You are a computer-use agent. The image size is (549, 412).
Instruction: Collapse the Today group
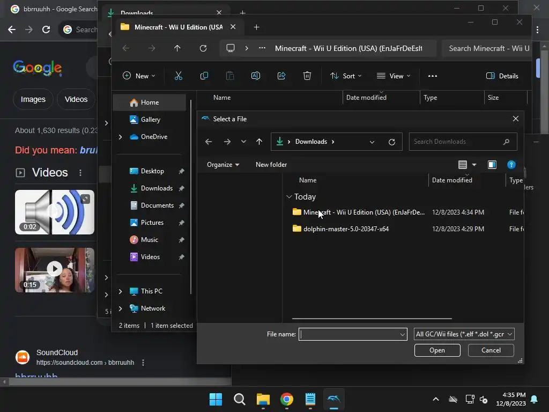pos(289,197)
